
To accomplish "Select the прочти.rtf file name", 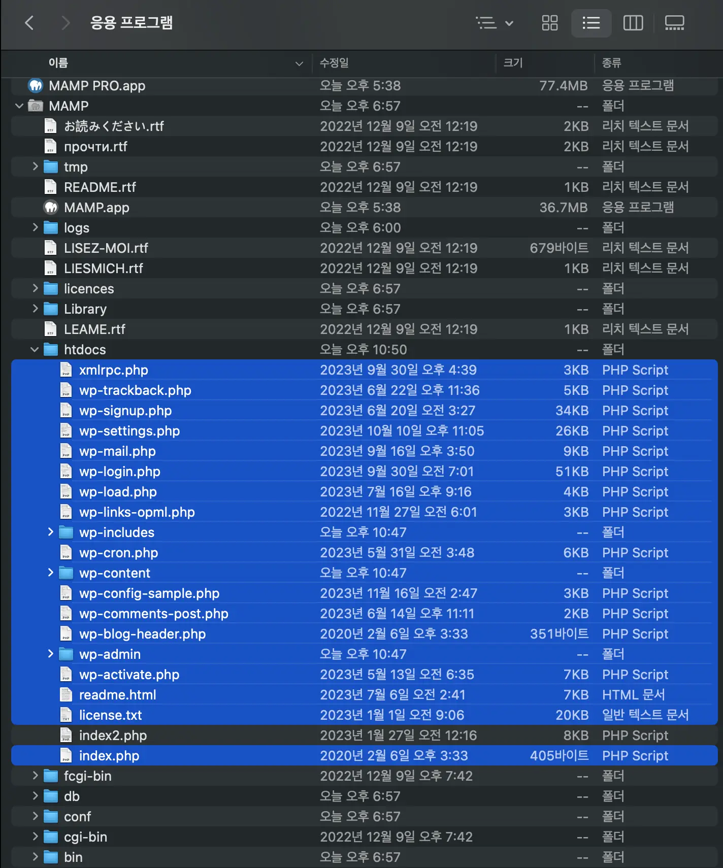I will [x=95, y=147].
